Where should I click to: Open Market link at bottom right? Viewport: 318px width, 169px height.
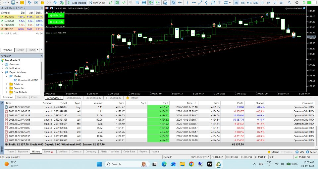pos(274,152)
